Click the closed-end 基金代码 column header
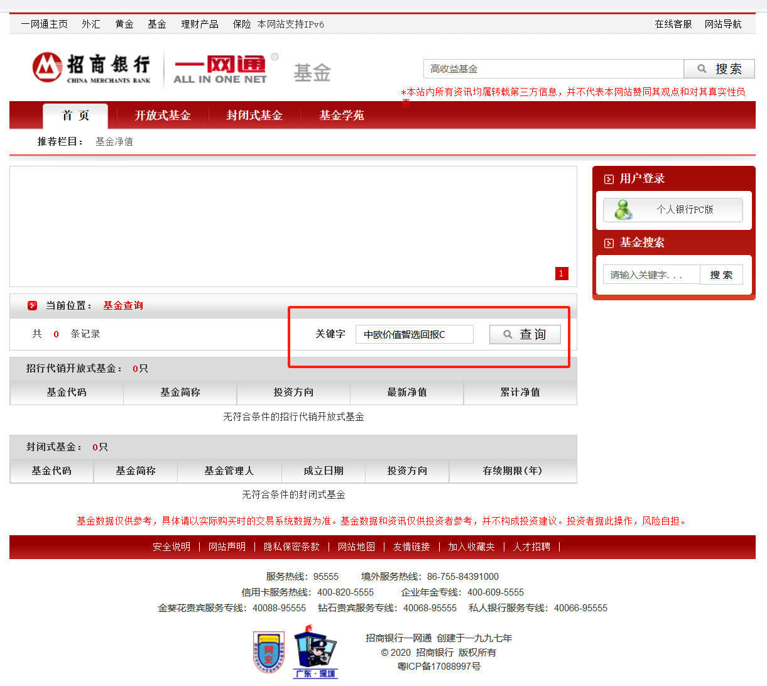This screenshot has height=686, width=767. pyautogui.click(x=52, y=471)
